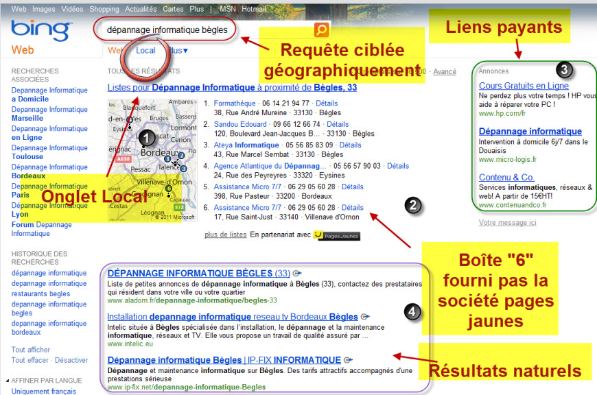Click Web in the top navigation bar
Image resolution: width=597 pixels, height=395 pixels.
(19, 9)
